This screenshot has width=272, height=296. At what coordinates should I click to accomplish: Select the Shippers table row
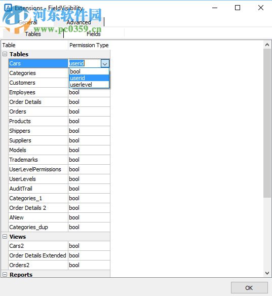click(38, 131)
